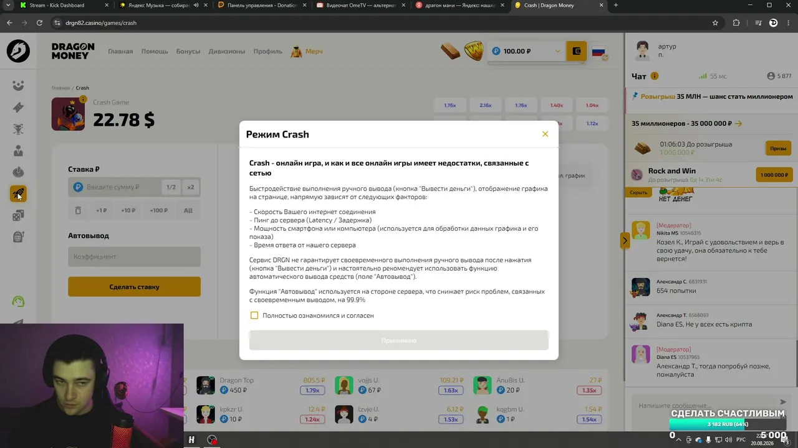The height and width of the screenshot is (448, 798).
Task: Open the slot machine sidebar icon
Action: (x=18, y=237)
